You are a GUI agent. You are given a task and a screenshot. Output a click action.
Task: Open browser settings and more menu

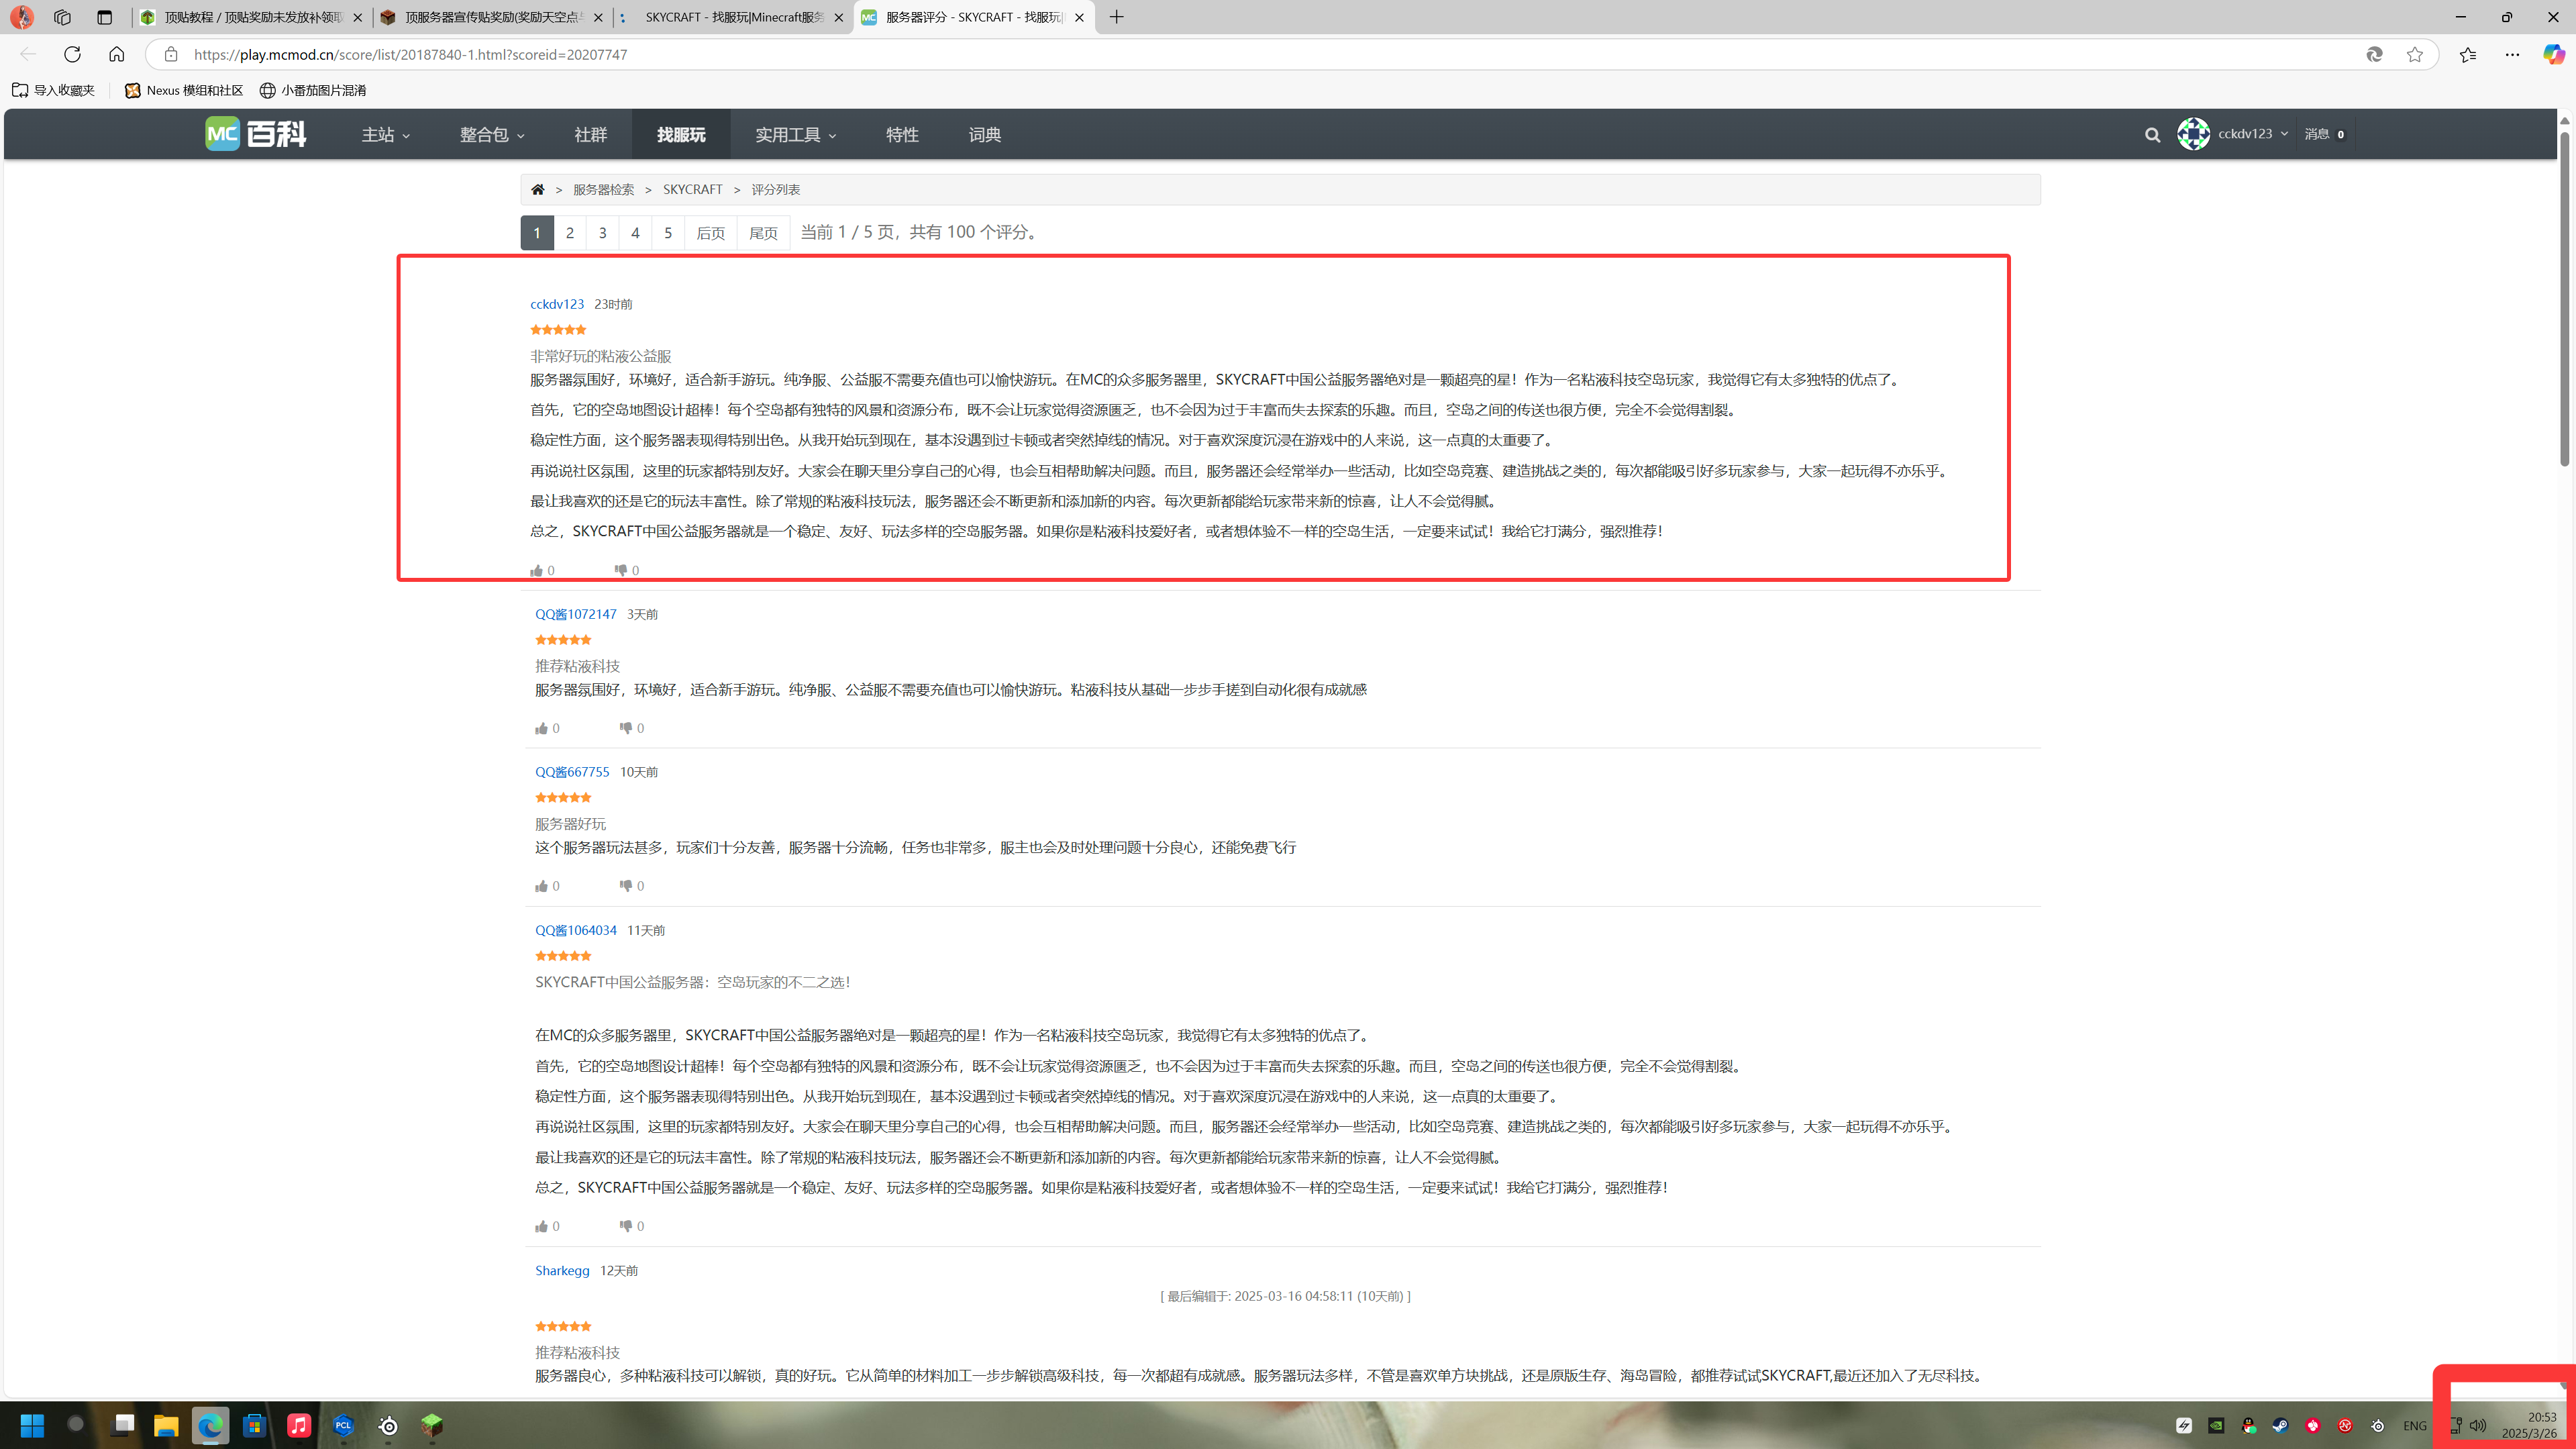coord(2512,54)
